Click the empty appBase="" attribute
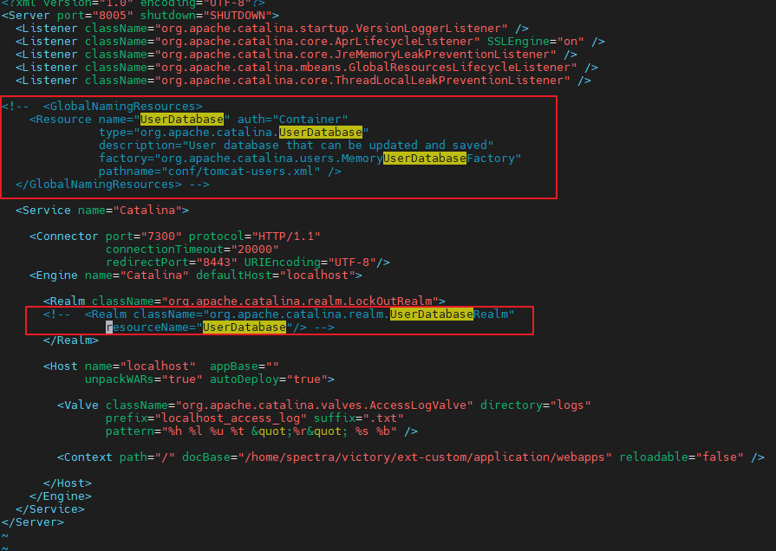The width and height of the screenshot is (776, 551). [x=245, y=366]
